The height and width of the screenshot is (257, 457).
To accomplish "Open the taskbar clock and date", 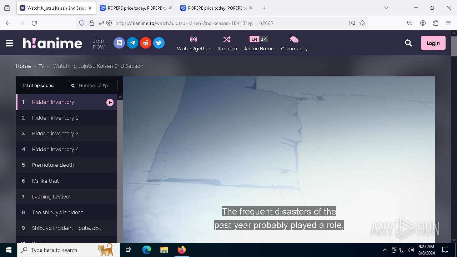I will coord(426,250).
